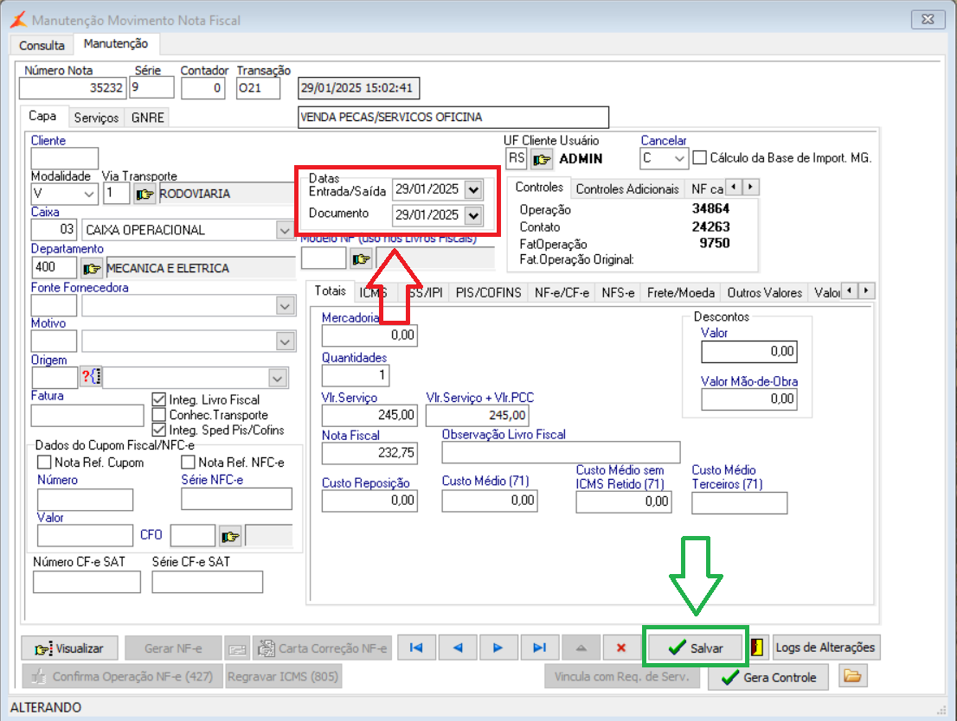Viewport: 957px width, 721px height.
Task: Click the app logo in title bar
Action: [x=18, y=20]
